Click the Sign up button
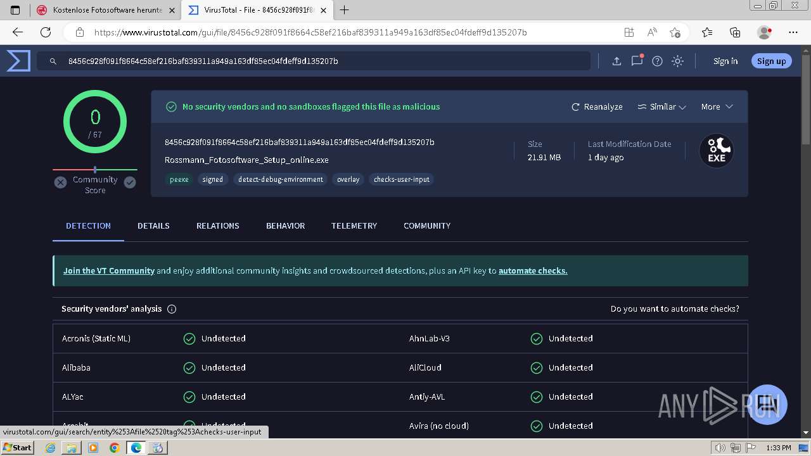This screenshot has width=811, height=456. [771, 61]
